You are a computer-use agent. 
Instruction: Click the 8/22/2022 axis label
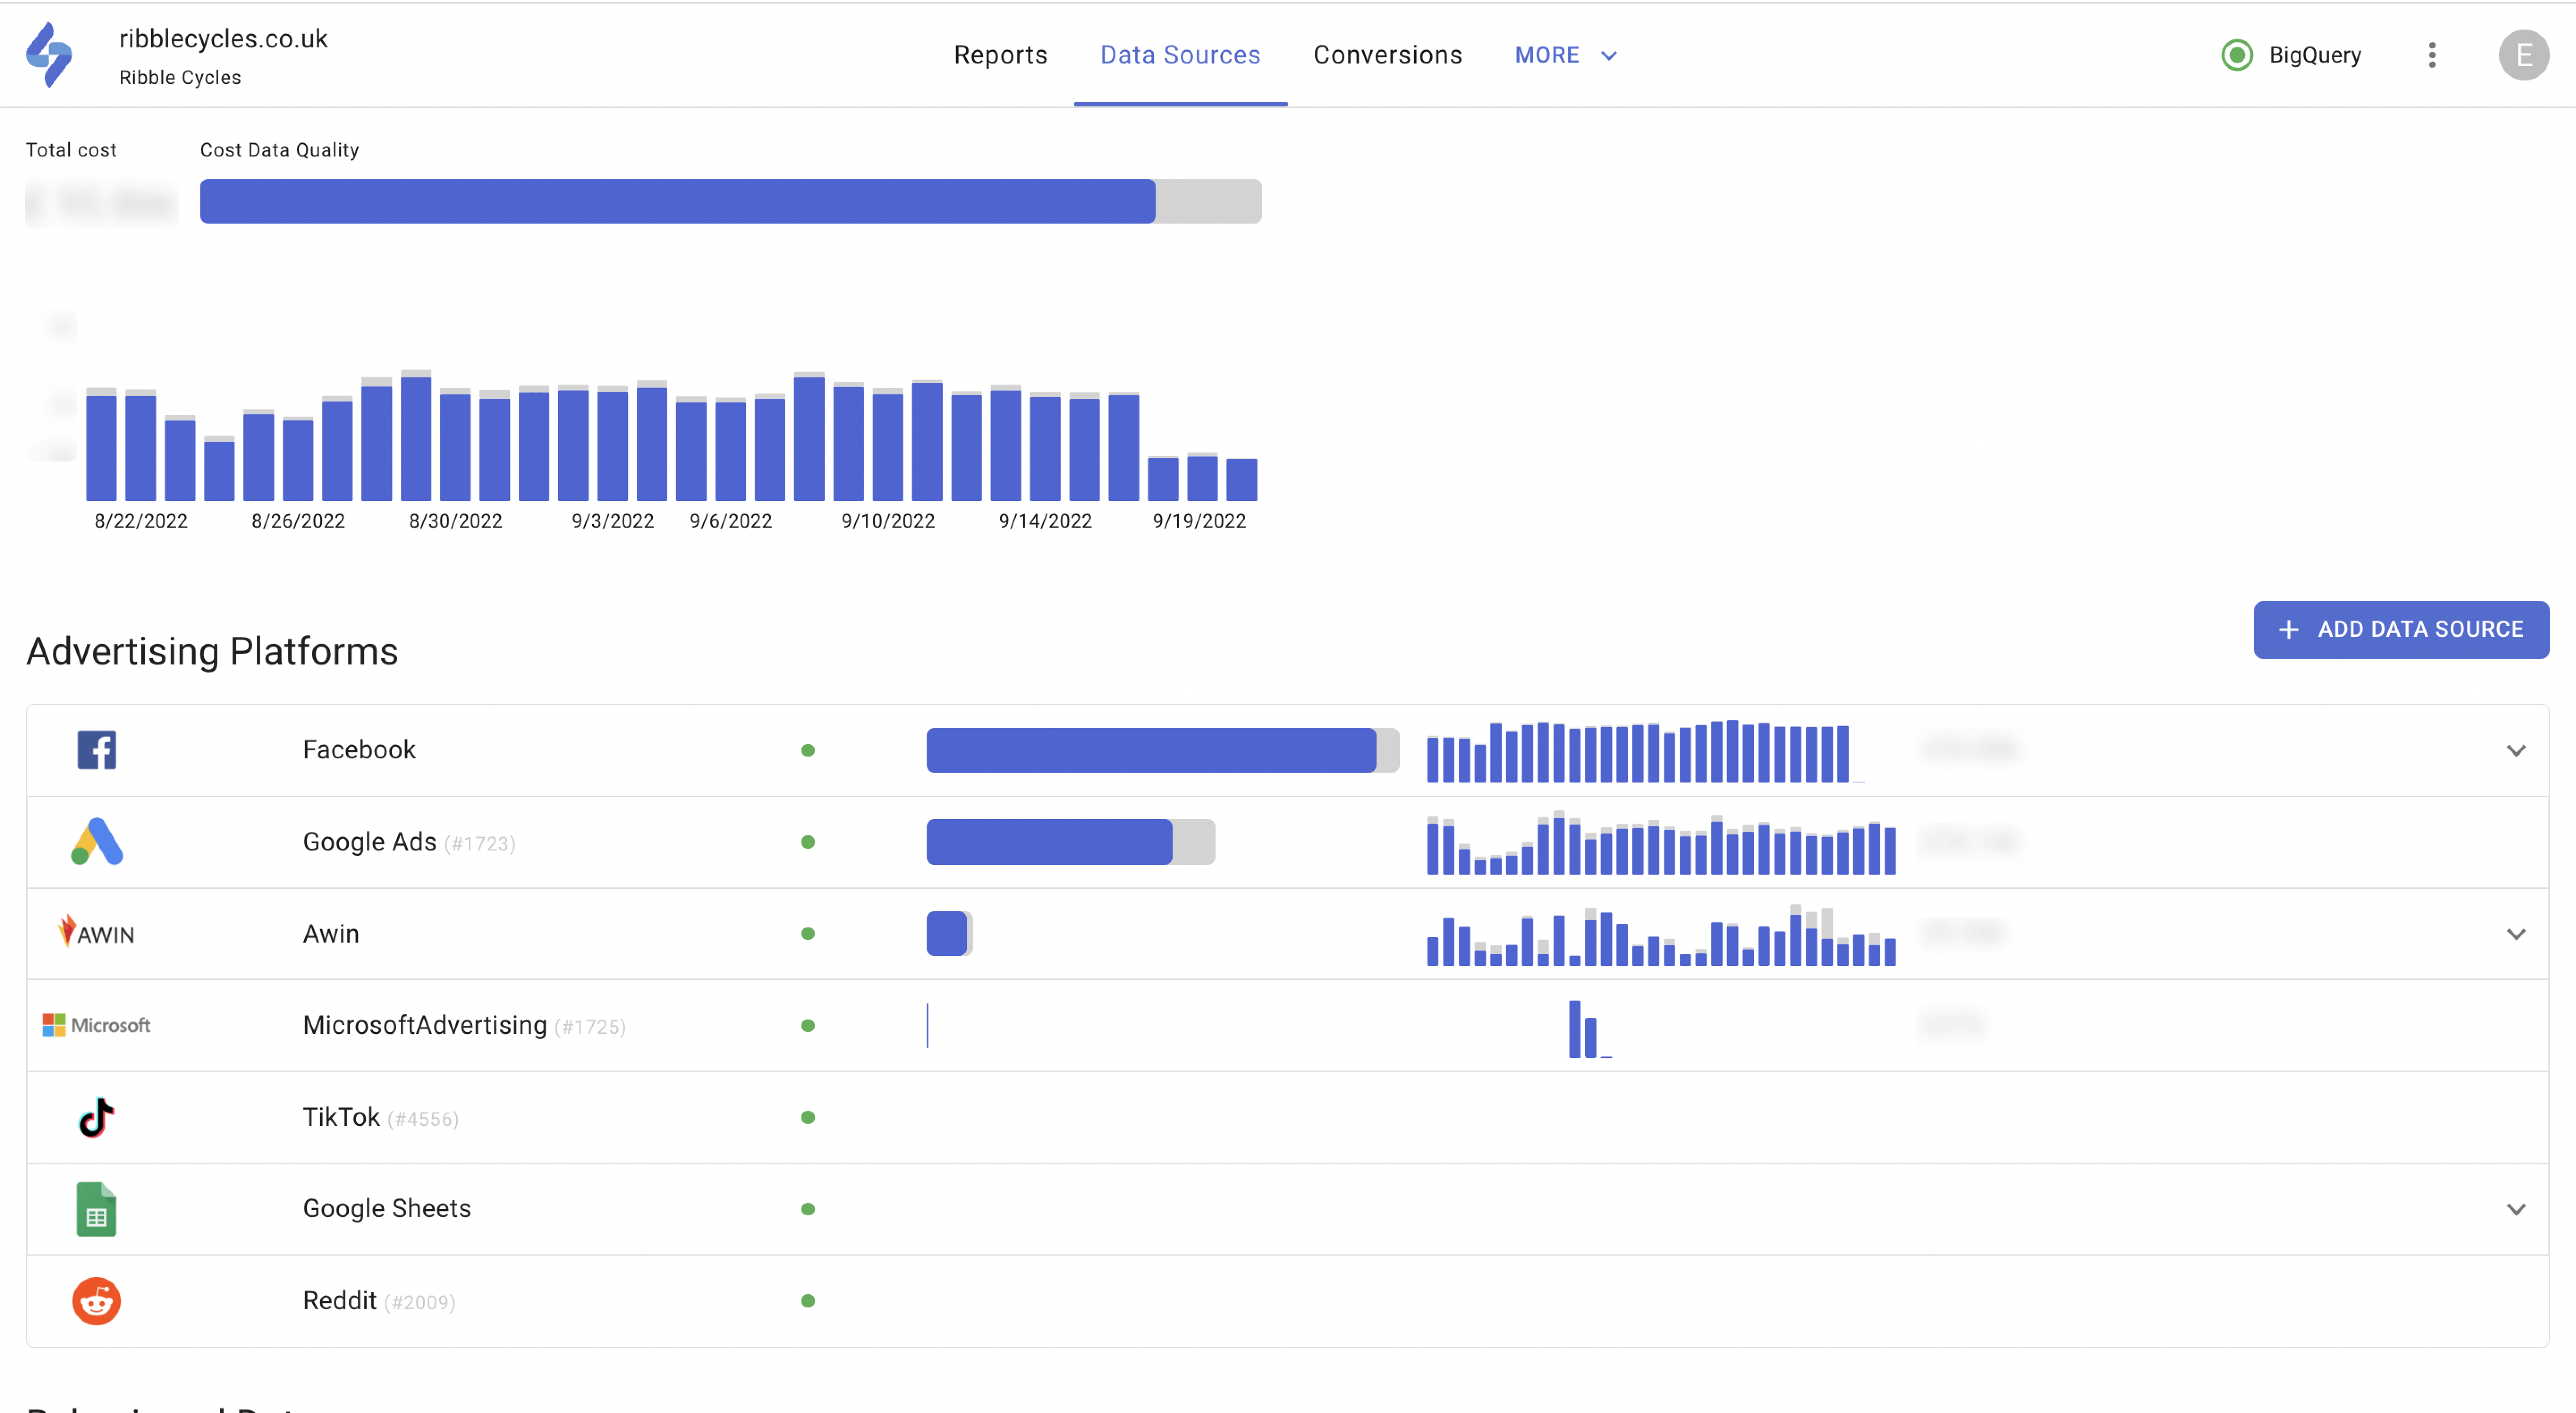click(141, 521)
